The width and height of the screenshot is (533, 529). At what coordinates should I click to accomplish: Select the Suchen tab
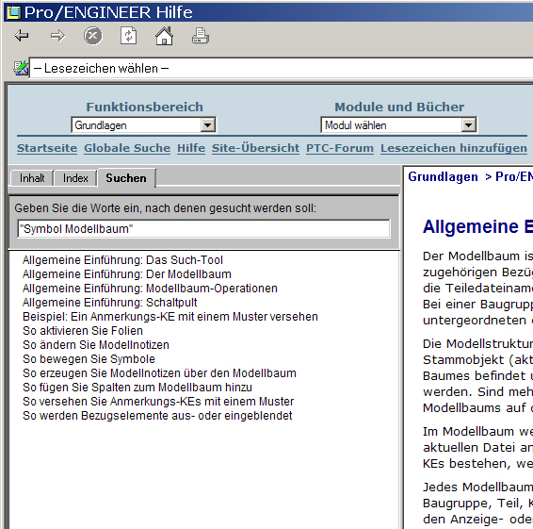pyautogui.click(x=126, y=178)
